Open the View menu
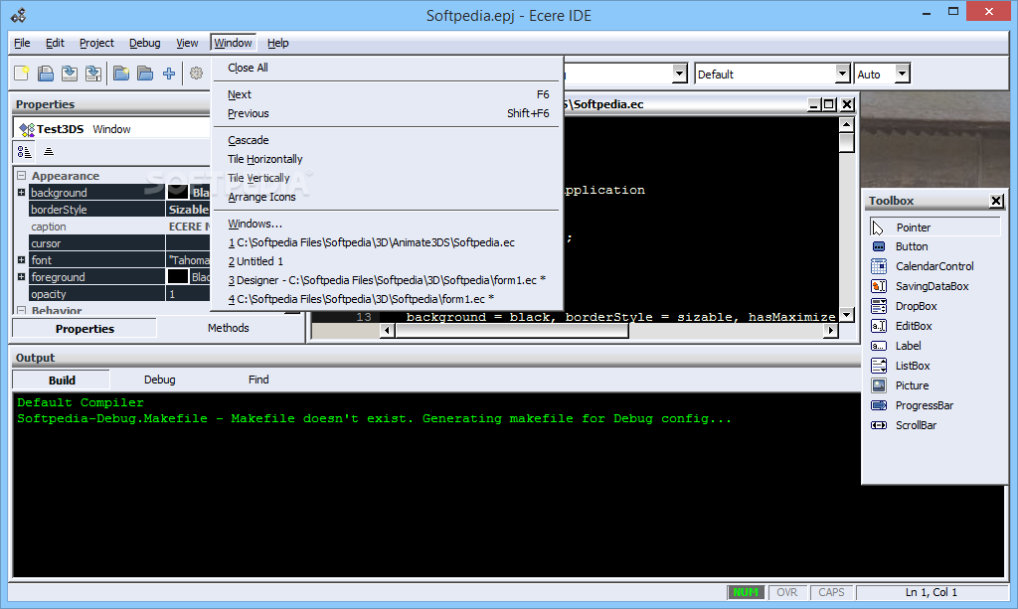1018x609 pixels. coord(187,43)
